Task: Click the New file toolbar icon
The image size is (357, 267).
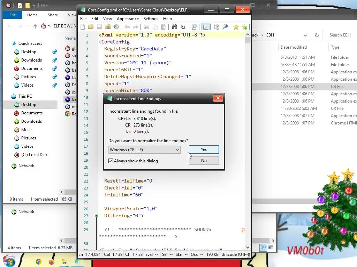Action: click(83, 27)
